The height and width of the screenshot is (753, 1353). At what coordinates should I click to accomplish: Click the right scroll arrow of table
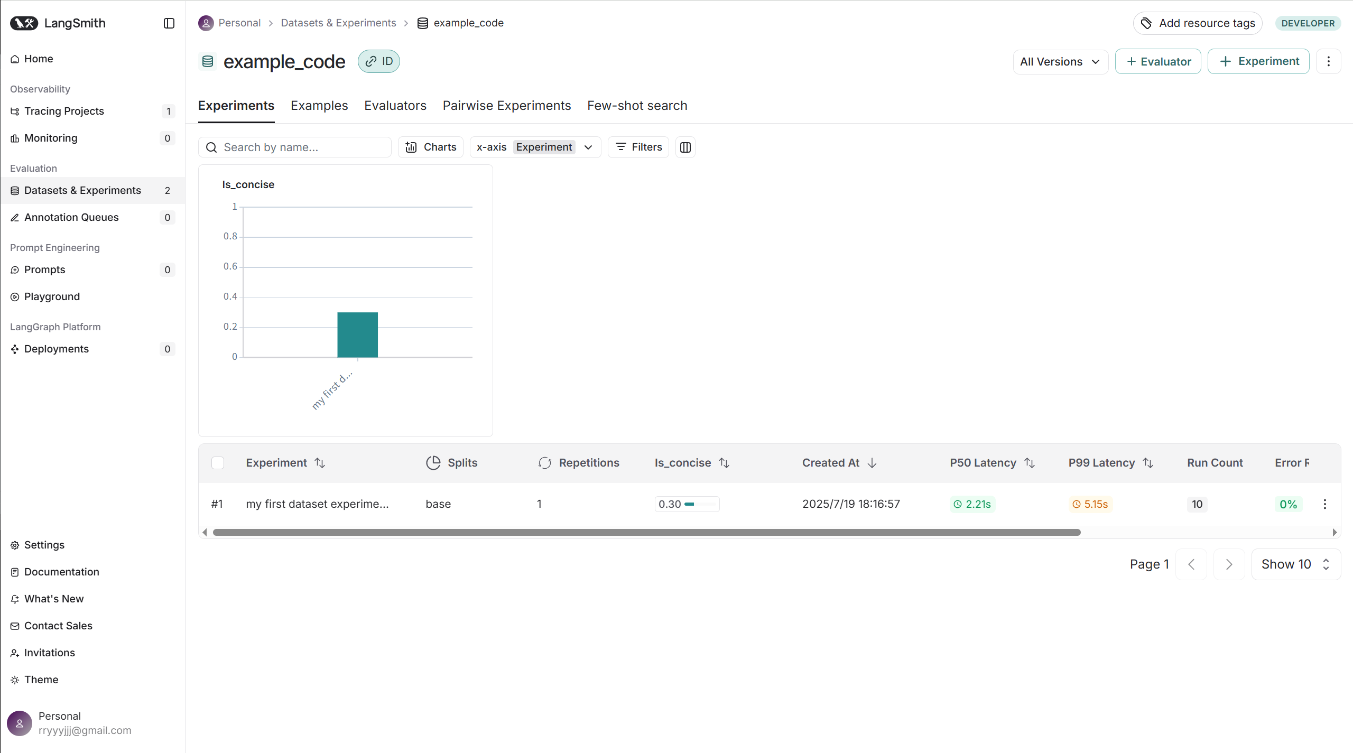coord(1335,533)
